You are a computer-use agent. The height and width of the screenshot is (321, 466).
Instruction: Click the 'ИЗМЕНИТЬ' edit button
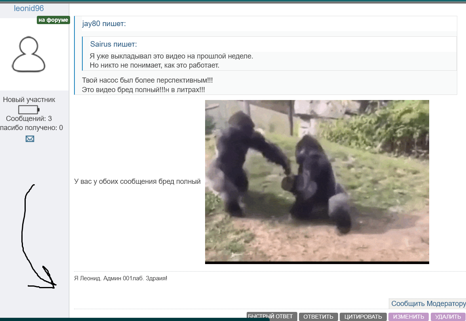tap(408, 317)
